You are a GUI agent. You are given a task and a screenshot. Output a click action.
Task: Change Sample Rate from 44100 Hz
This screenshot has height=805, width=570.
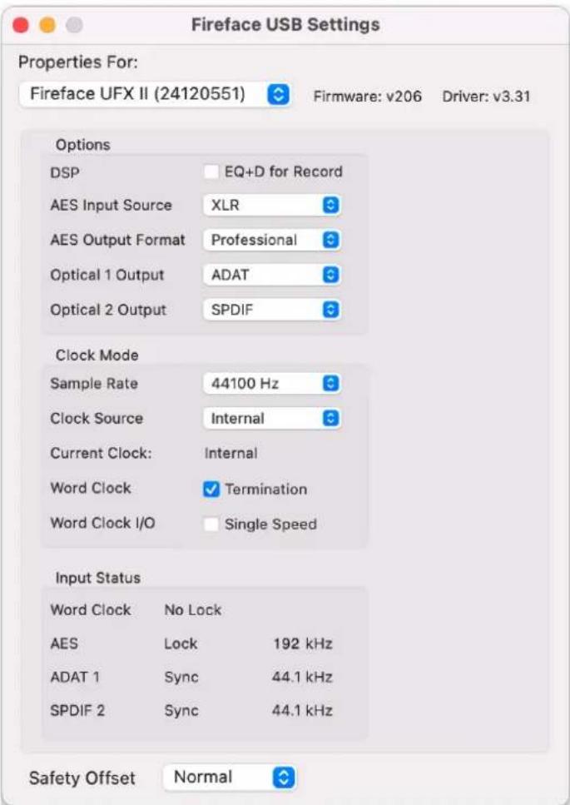tap(272, 384)
